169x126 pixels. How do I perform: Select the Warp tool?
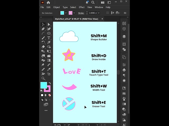[43, 56]
